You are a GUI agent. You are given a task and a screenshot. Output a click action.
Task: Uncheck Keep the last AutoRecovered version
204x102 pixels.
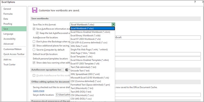(37, 33)
